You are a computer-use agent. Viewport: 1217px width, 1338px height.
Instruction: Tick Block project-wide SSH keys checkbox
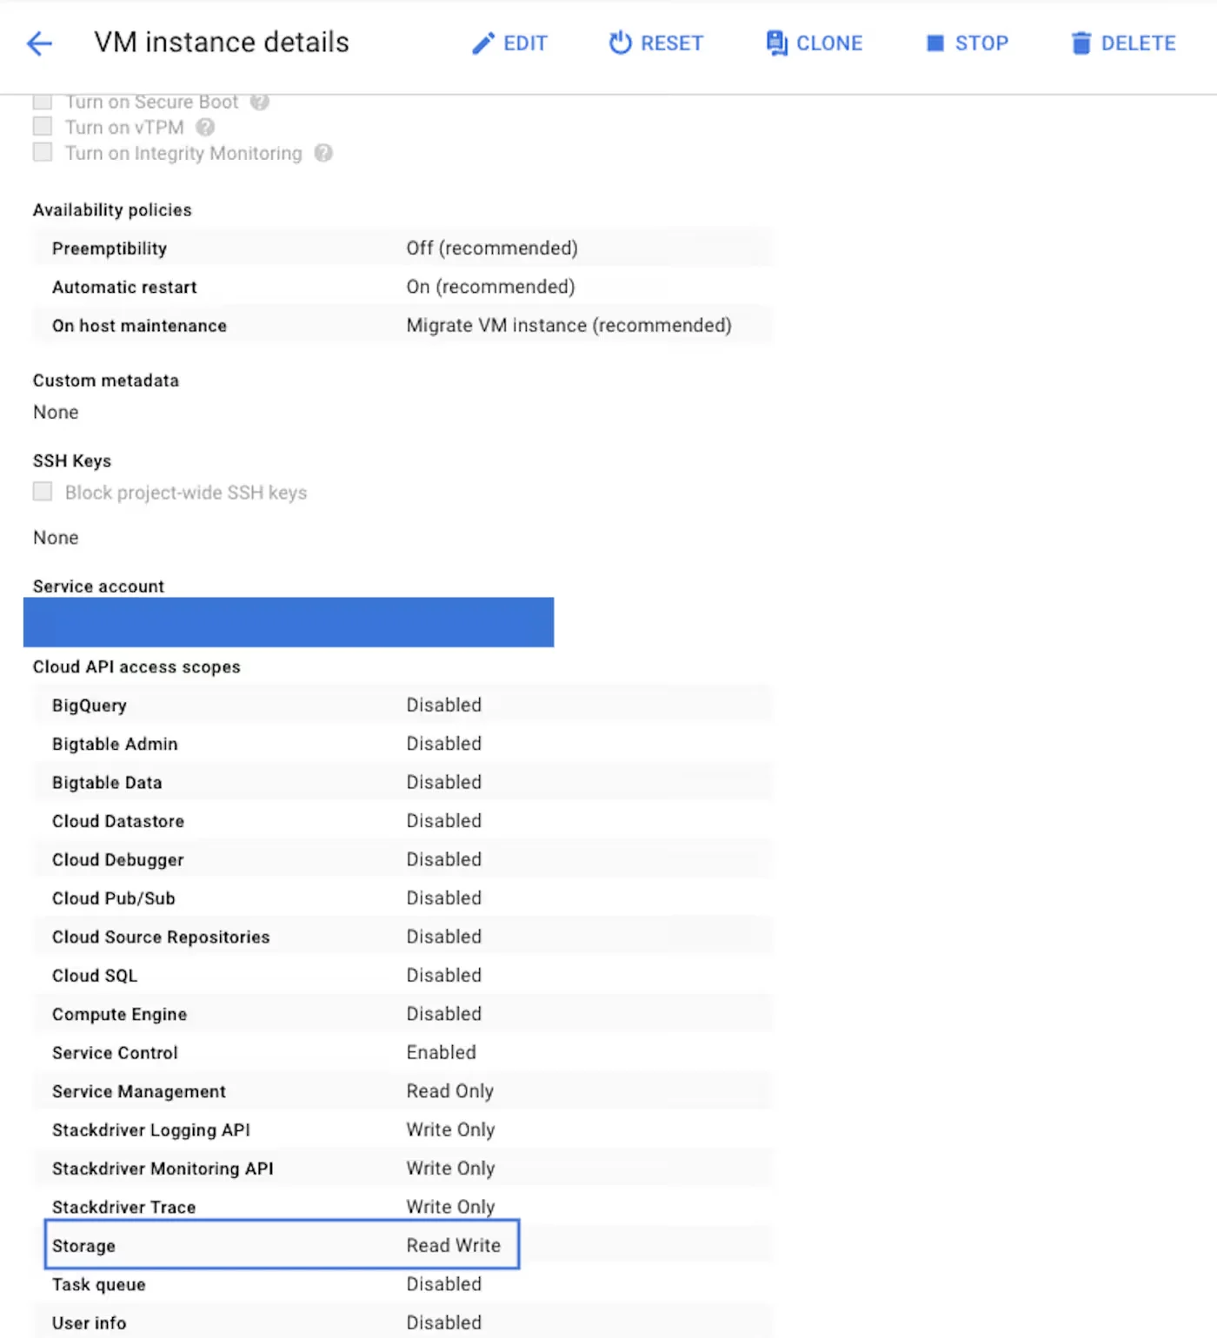43,492
